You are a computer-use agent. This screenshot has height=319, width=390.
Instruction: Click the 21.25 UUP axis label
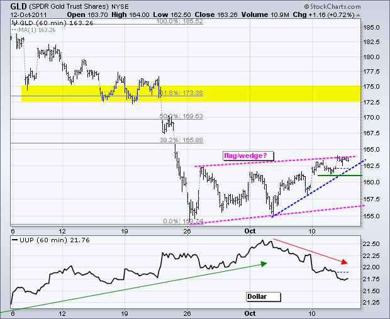point(371,303)
